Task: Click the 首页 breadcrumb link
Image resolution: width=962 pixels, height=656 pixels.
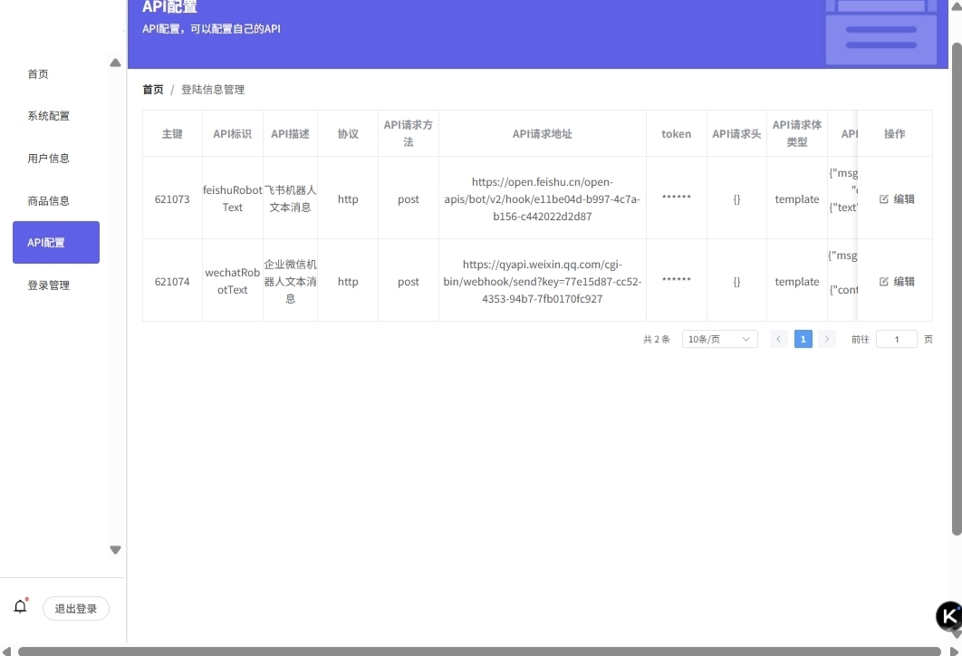Action: 153,90
